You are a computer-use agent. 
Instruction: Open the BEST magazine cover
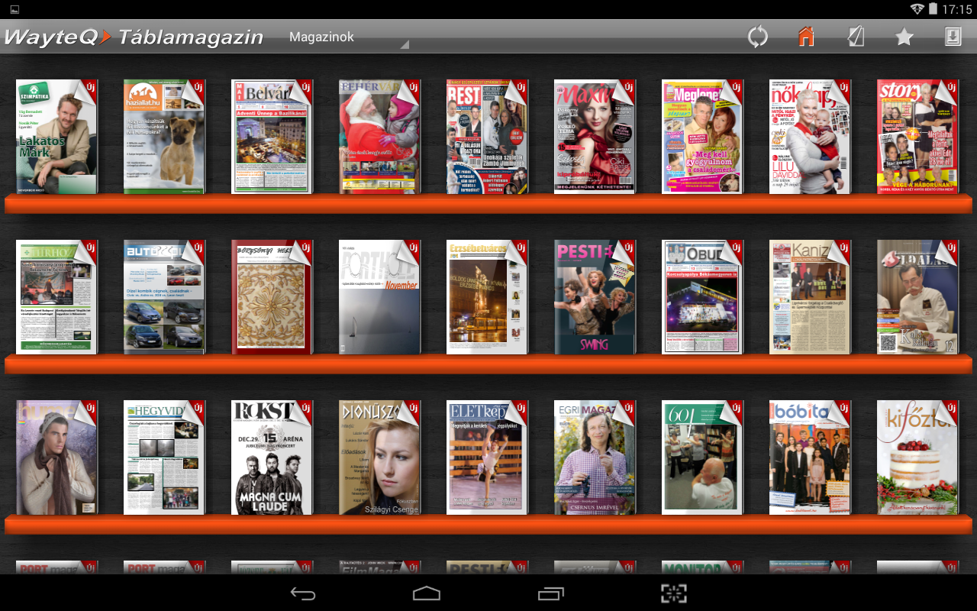(x=487, y=137)
